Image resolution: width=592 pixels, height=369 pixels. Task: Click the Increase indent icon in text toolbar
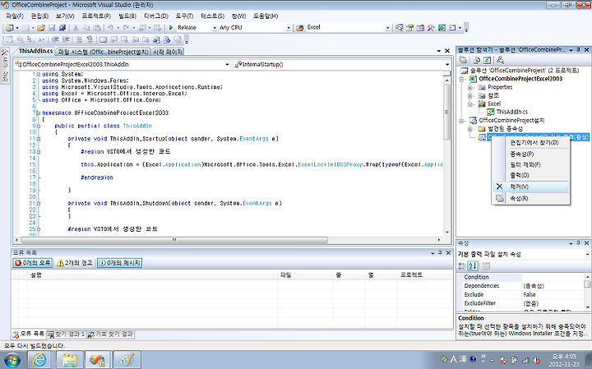point(66,39)
